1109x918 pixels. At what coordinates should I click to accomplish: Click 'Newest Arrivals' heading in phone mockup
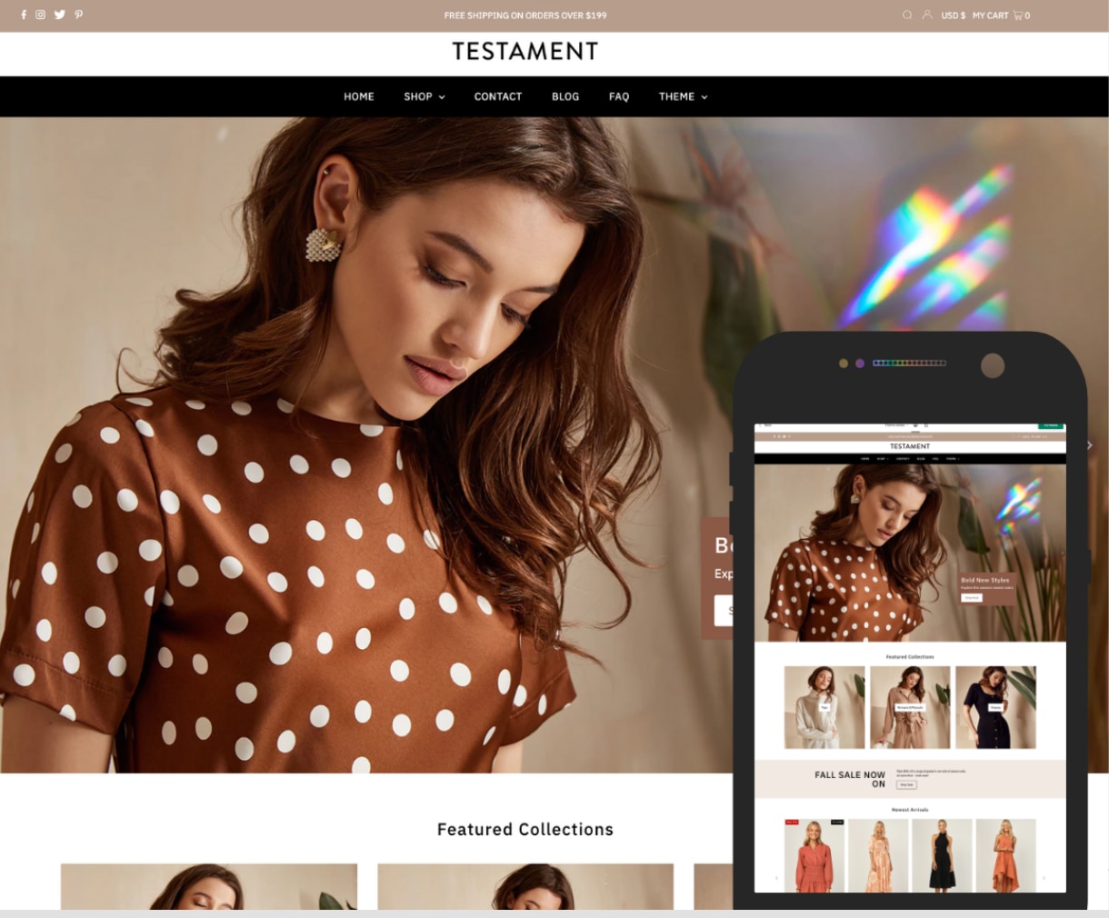(910, 809)
